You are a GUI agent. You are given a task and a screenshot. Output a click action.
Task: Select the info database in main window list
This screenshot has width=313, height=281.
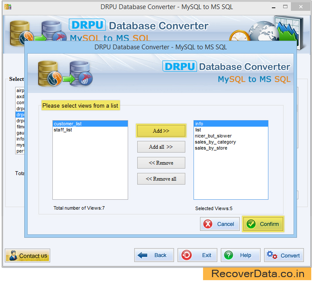point(20,139)
